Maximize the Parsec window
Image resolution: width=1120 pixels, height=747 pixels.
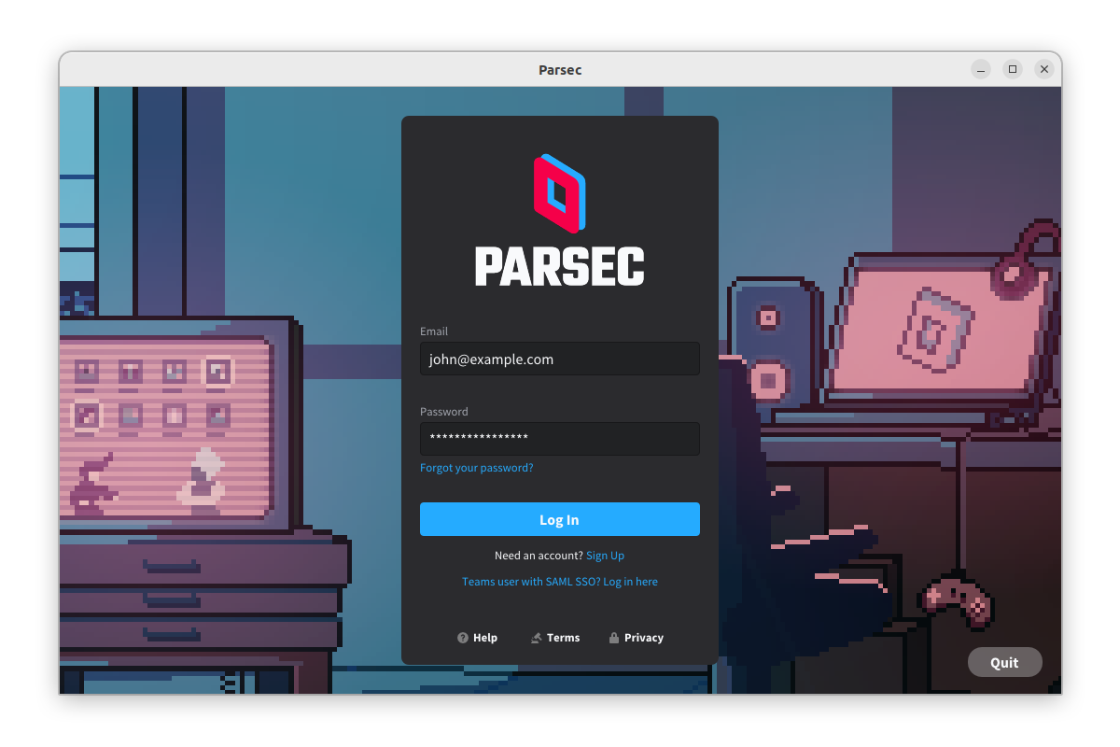click(x=1013, y=69)
